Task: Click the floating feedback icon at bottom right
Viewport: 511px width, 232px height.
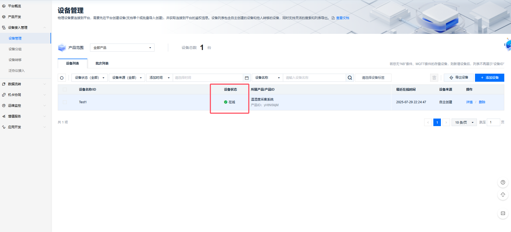Action: pos(503,213)
